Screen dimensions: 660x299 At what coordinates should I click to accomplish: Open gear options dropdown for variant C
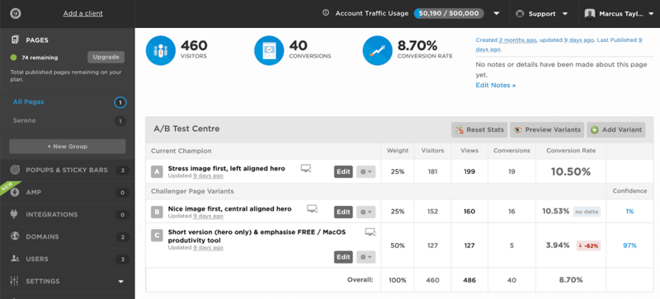point(365,257)
